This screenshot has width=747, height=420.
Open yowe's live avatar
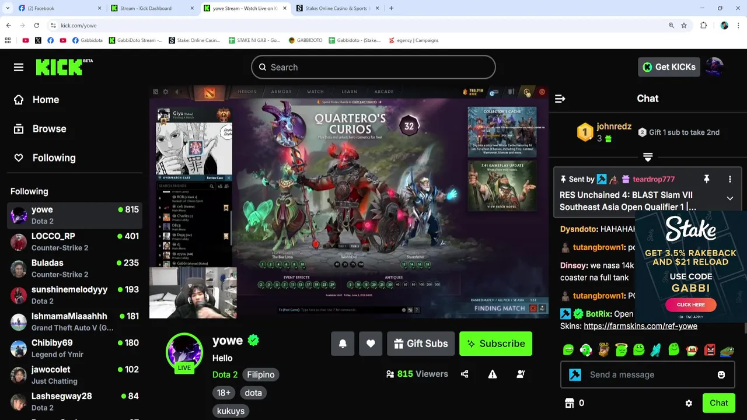point(184,351)
